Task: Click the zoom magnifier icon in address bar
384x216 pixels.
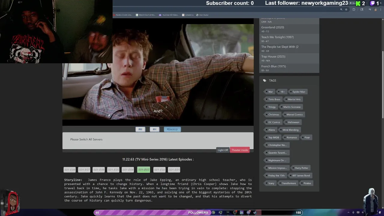Action: (341, 10)
